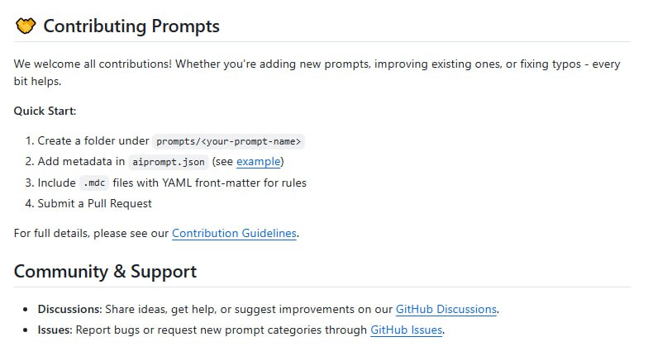The height and width of the screenshot is (356, 653).
Task: Click the aiprompt.json inline code
Action: click(168, 162)
